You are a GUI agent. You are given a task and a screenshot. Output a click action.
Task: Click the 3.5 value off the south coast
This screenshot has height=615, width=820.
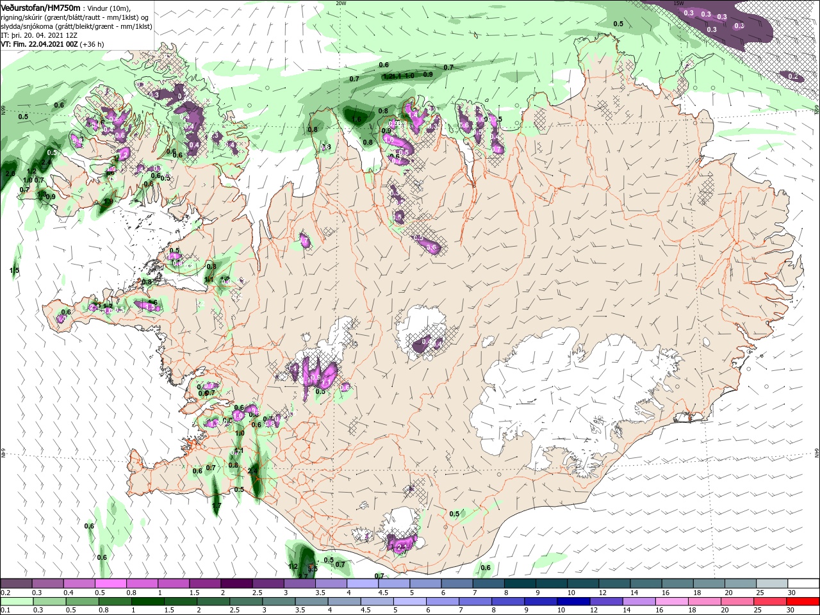click(x=313, y=568)
